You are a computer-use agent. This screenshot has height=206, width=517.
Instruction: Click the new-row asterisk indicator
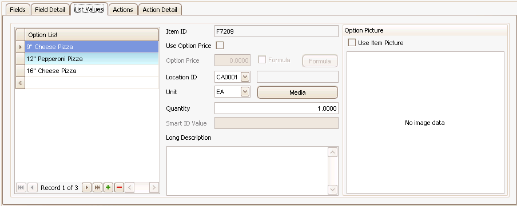pyautogui.click(x=21, y=83)
